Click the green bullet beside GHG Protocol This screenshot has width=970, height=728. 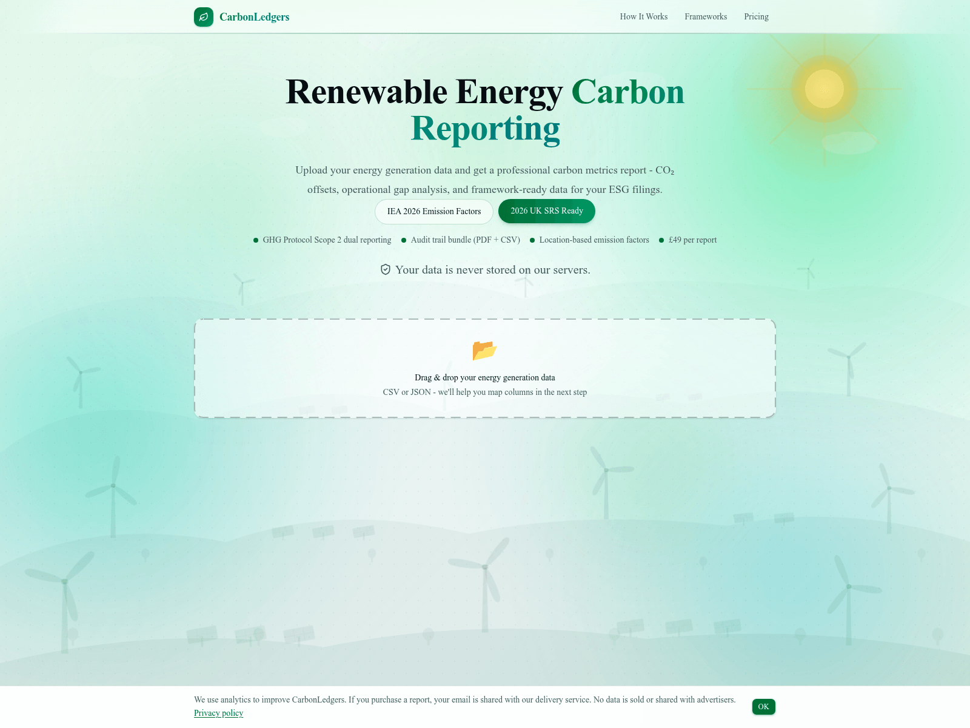(x=256, y=240)
